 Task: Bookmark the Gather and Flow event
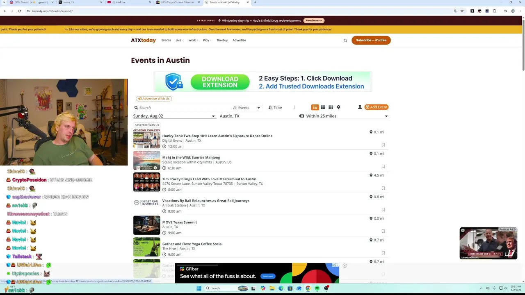point(383,253)
